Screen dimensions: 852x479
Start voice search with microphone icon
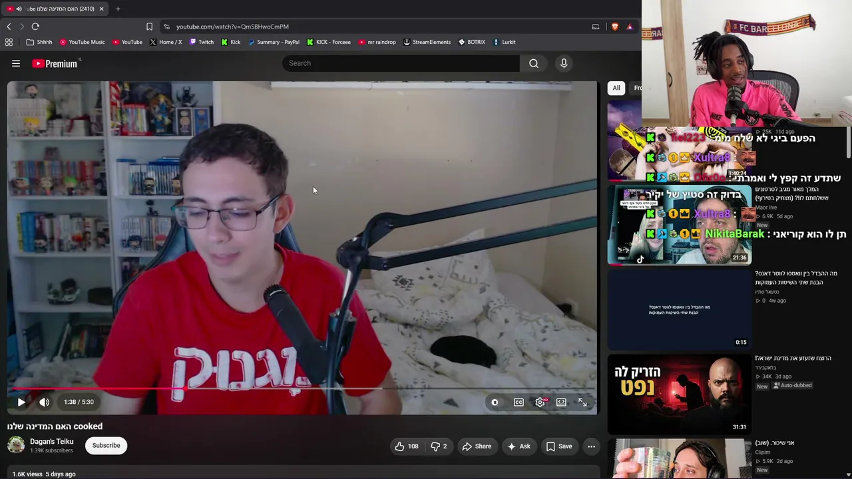pos(564,63)
